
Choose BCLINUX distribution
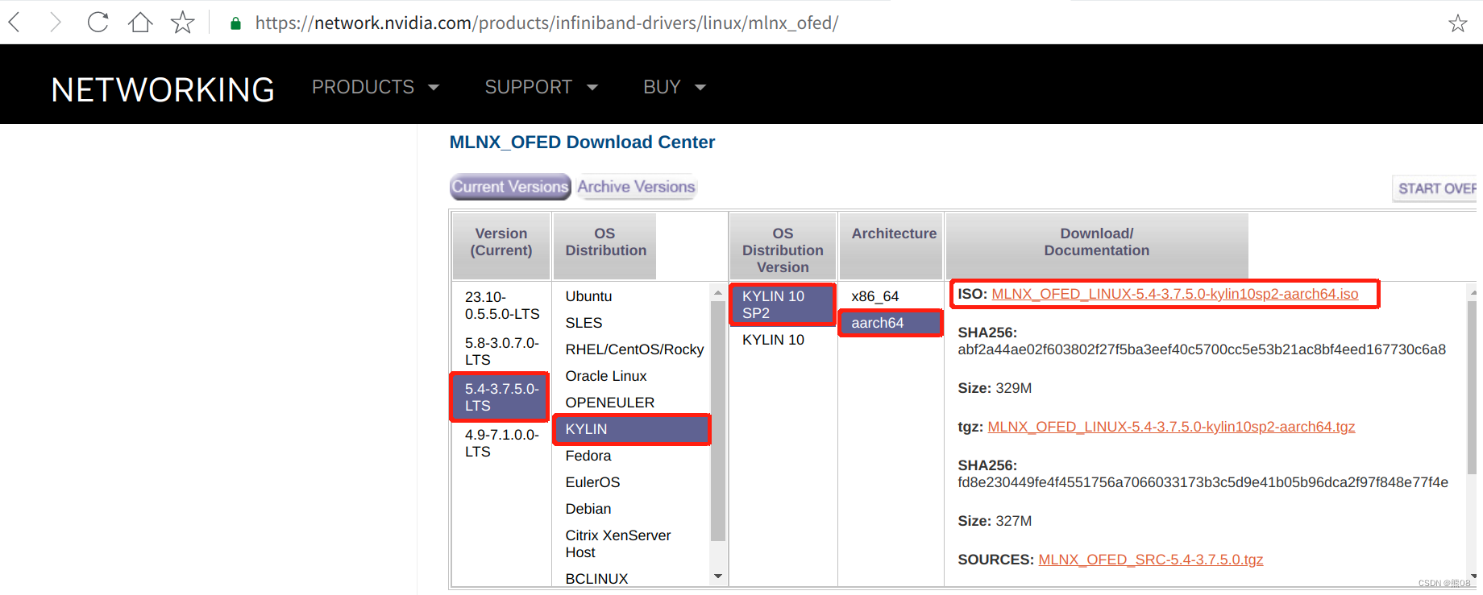[596, 579]
